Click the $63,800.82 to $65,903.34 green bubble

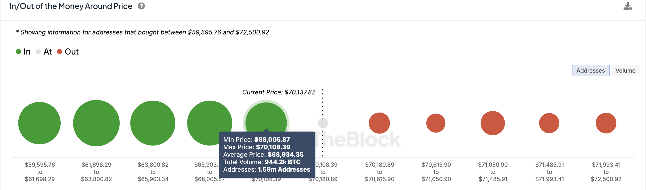[153, 123]
